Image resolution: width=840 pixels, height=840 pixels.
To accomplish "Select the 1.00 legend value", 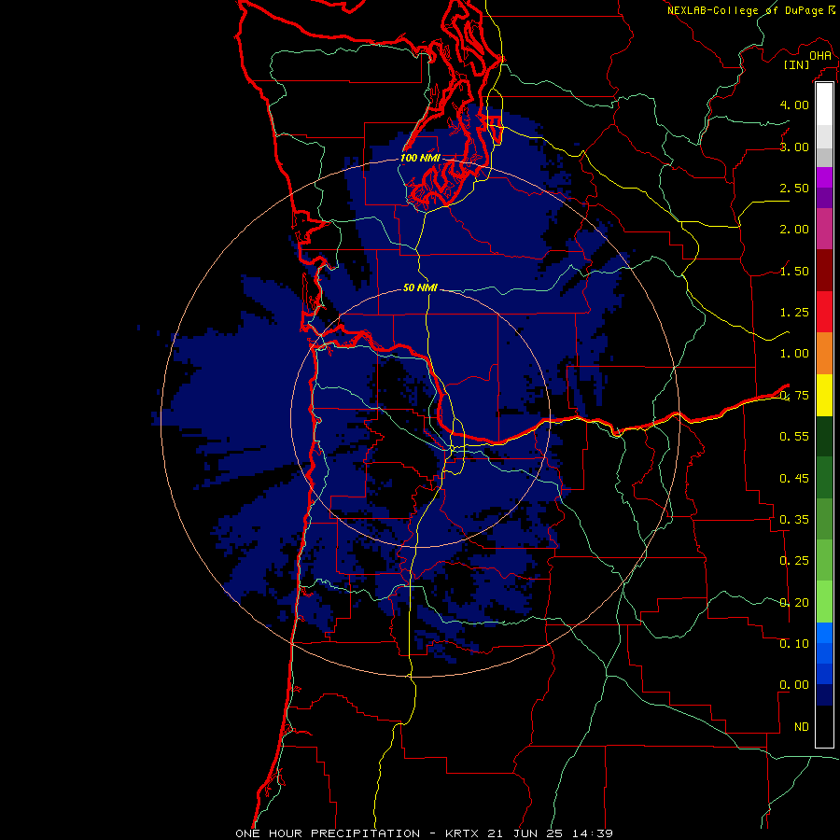I will click(x=794, y=354).
